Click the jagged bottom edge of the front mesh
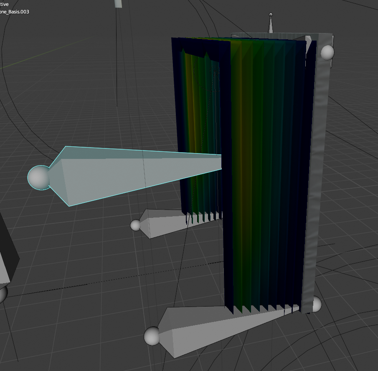This screenshot has height=371, width=378. pos(263,309)
